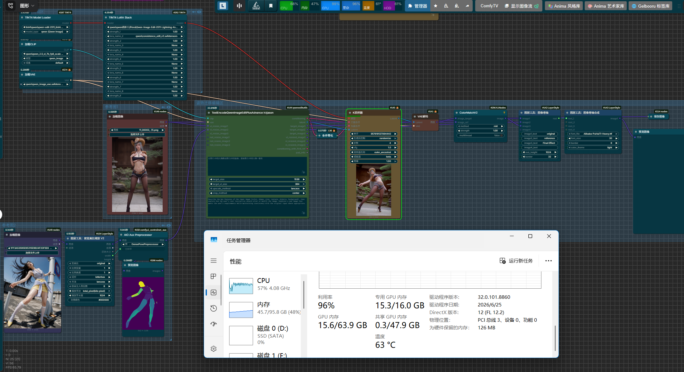This screenshot has width=684, height=372.
Task: Click 运行新任务 in Task Manager
Action: pos(516,261)
